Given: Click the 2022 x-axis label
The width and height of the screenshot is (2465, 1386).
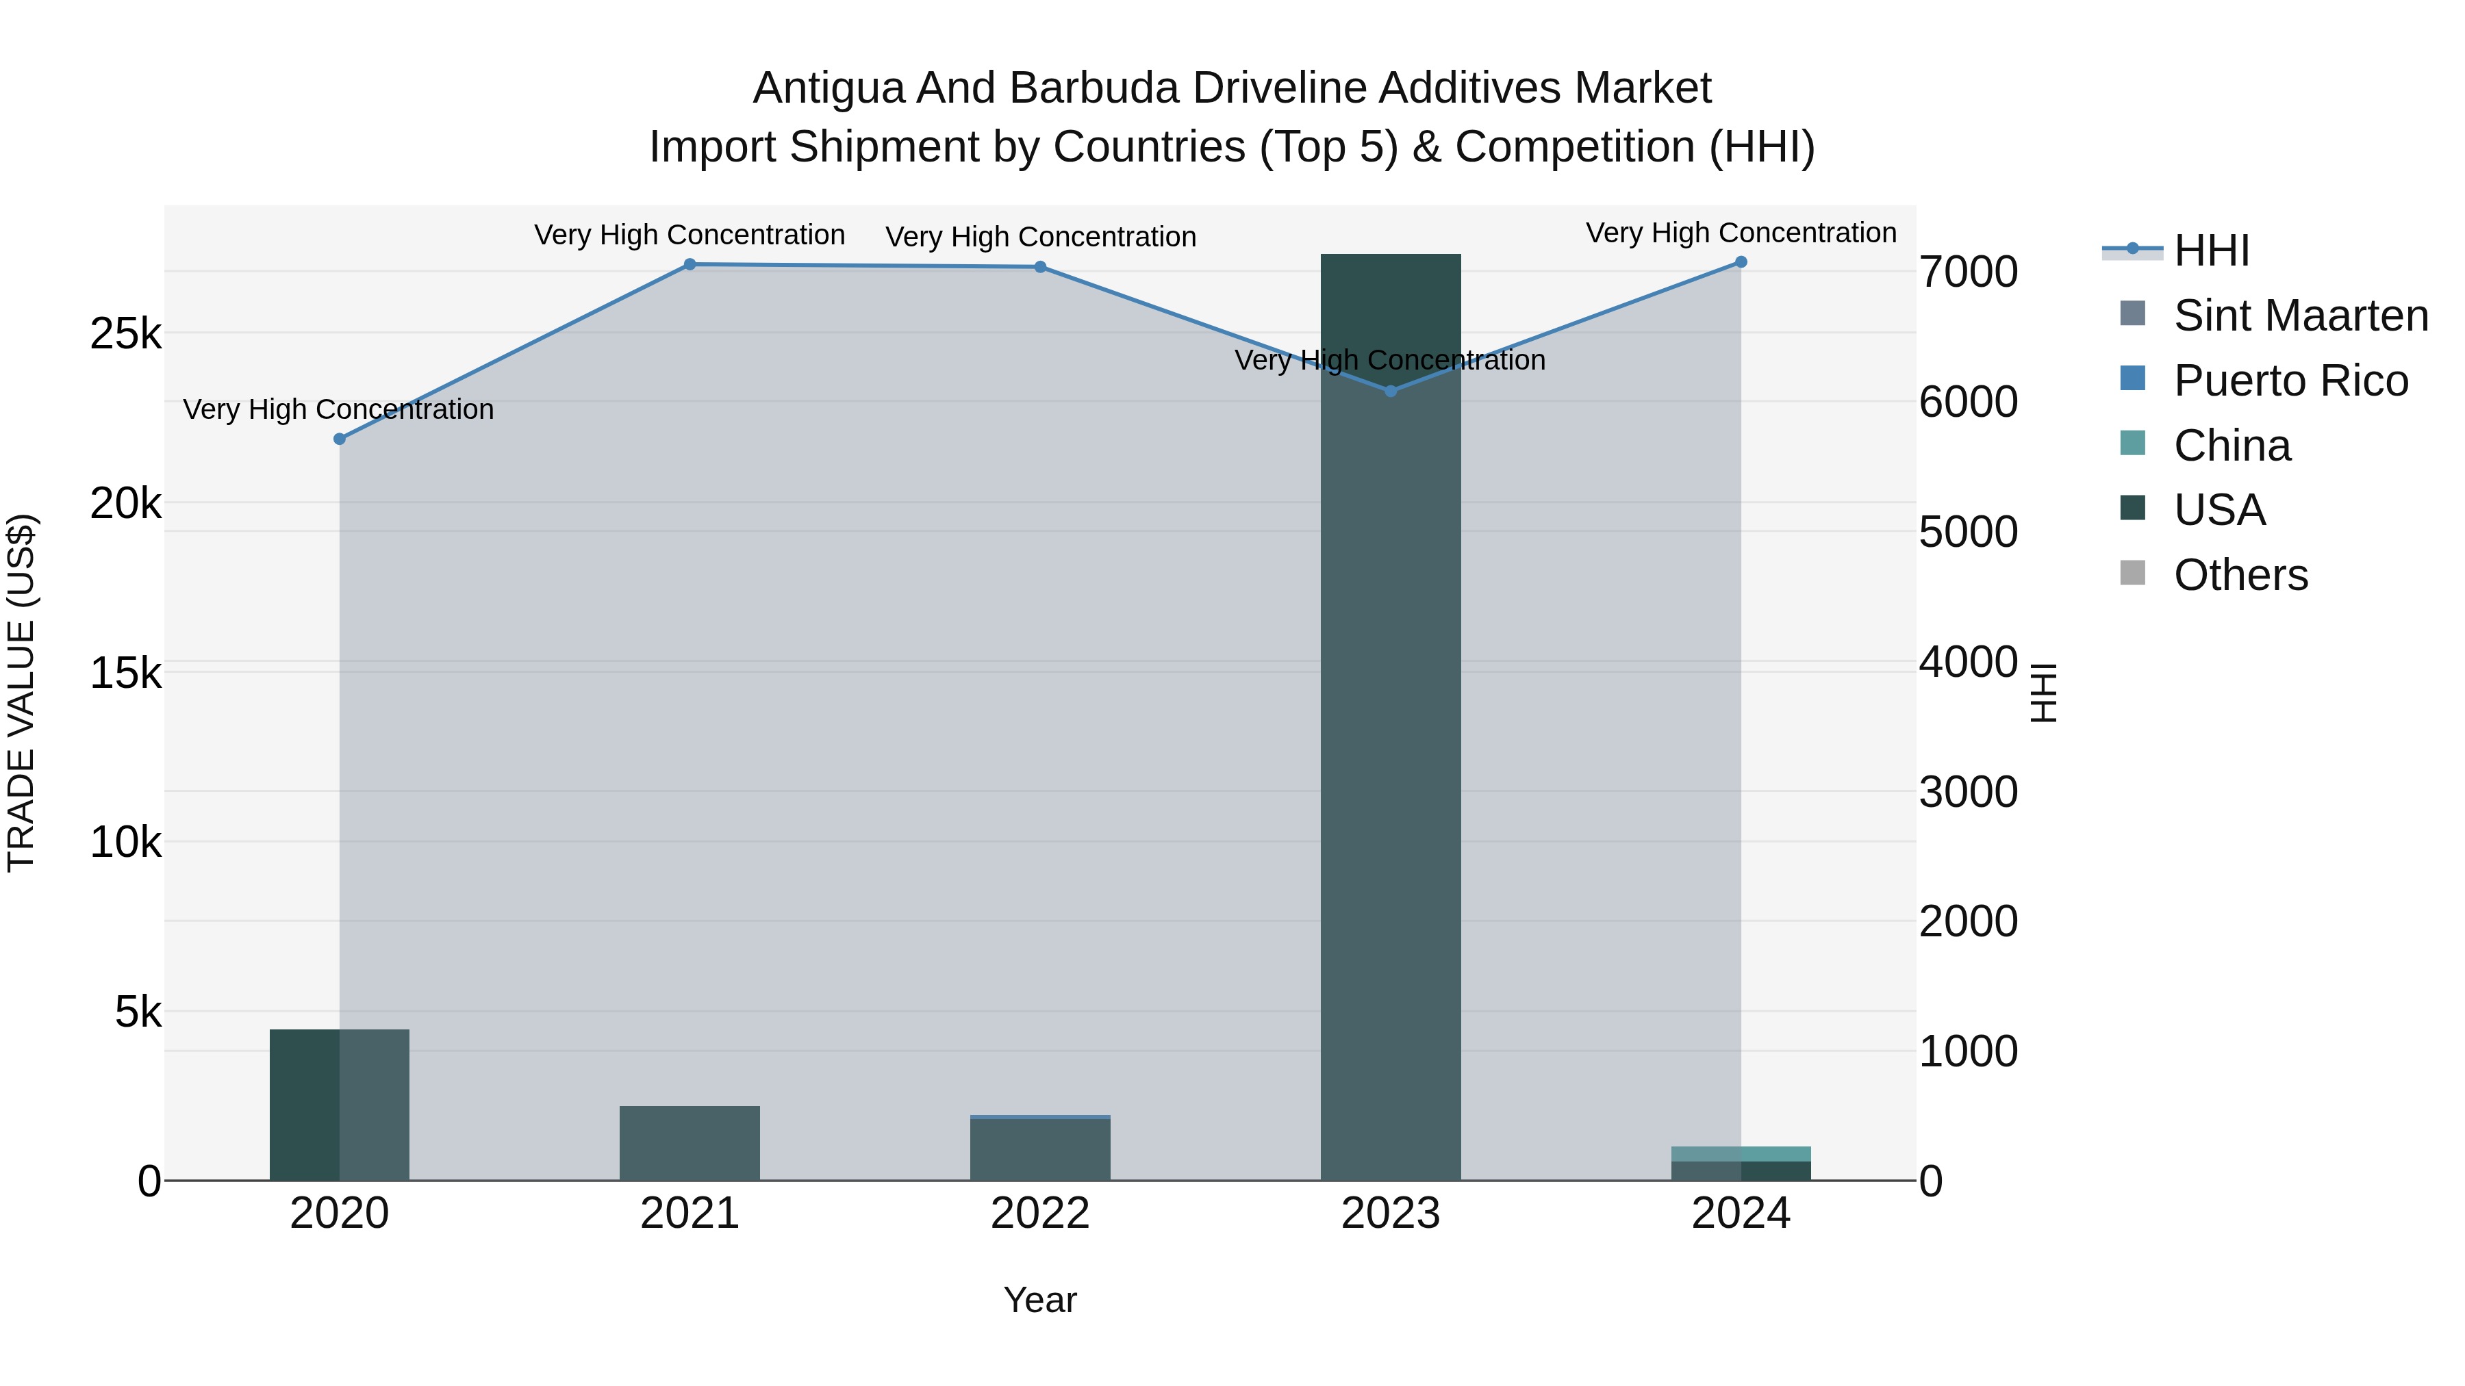Looking at the screenshot, I should coord(1040,1214).
